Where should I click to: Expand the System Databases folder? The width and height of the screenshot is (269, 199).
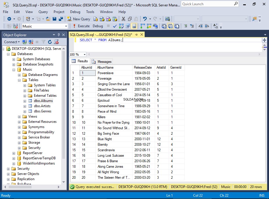14,59
